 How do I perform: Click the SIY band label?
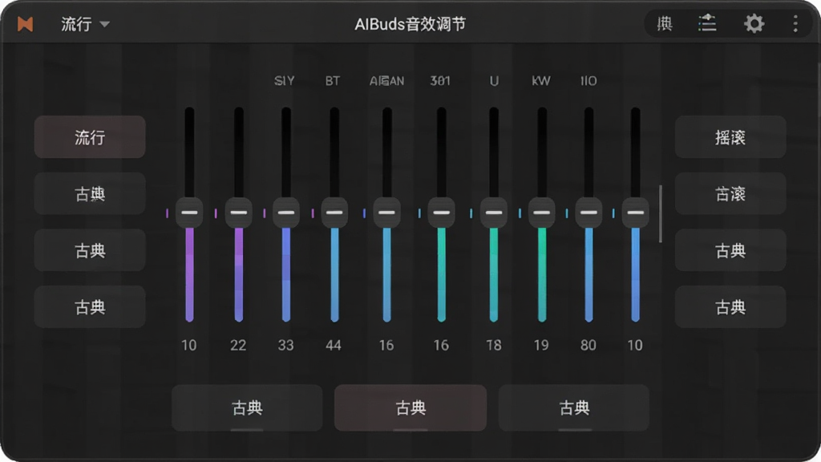[x=285, y=81]
